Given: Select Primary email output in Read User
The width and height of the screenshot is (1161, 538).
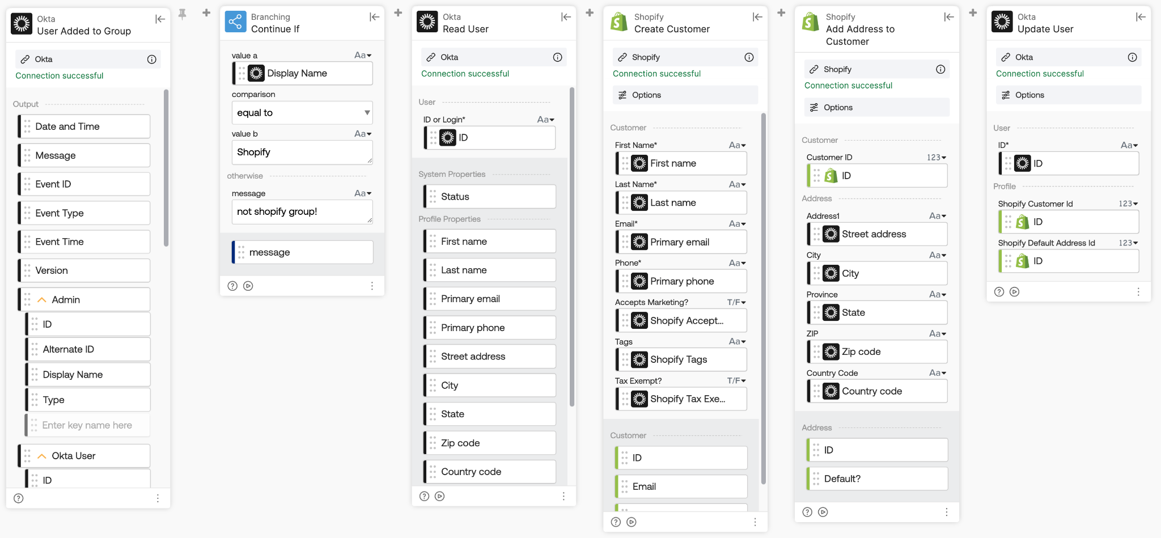Looking at the screenshot, I should (x=490, y=299).
